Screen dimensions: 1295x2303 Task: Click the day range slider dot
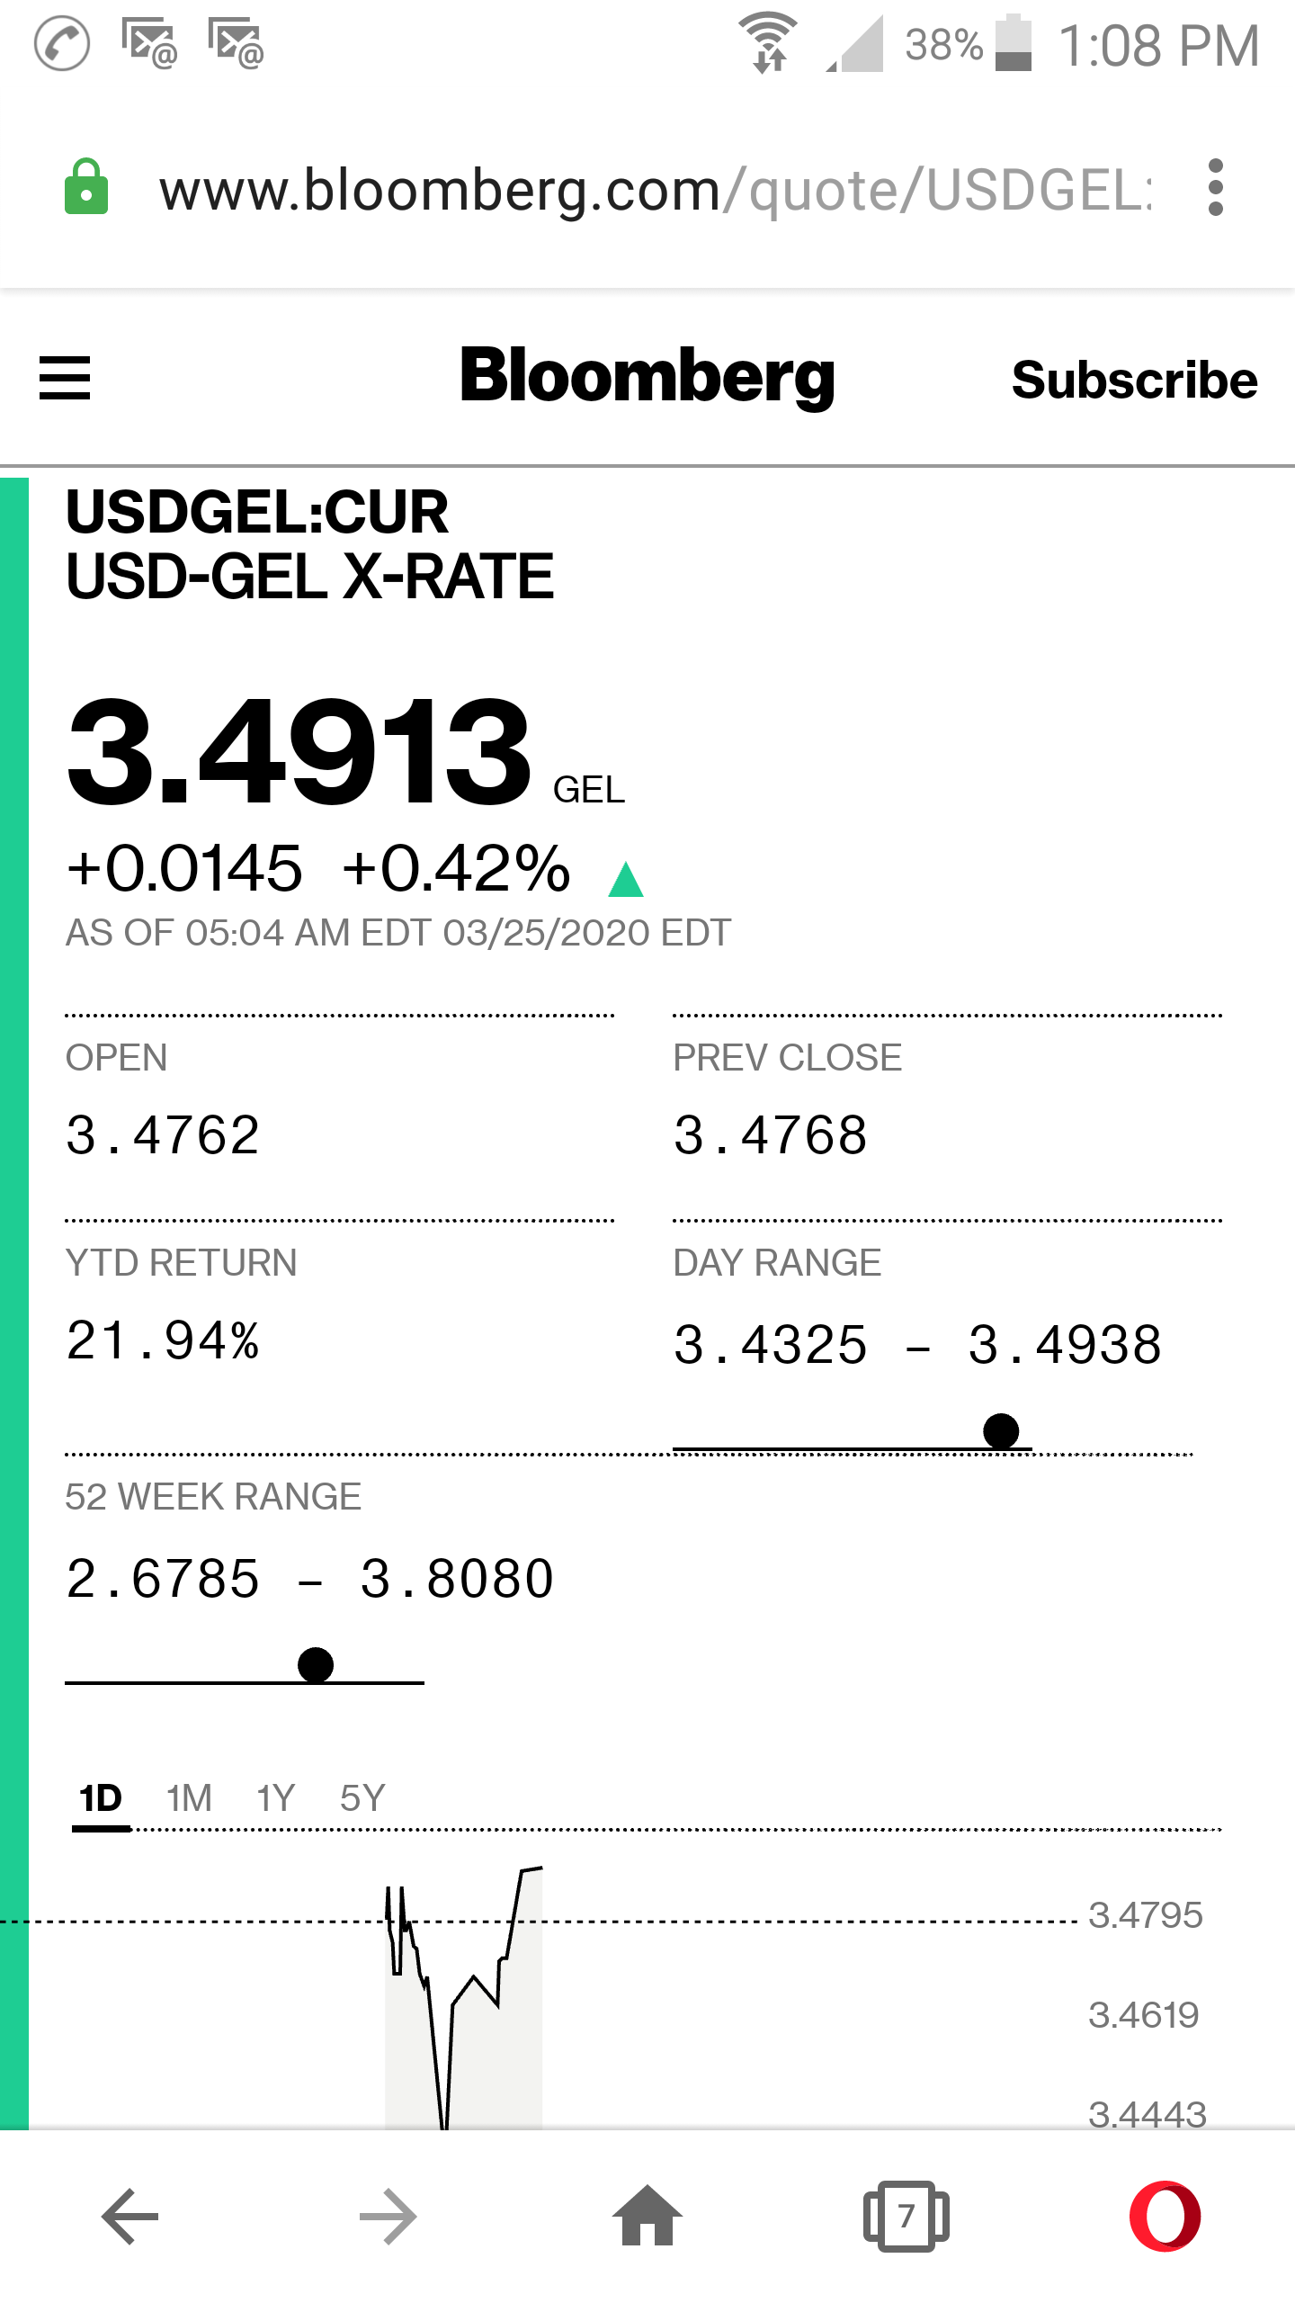tap(1001, 1430)
